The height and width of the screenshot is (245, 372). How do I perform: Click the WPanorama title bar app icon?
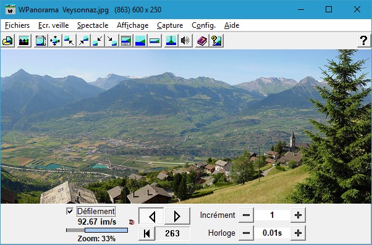point(11,9)
